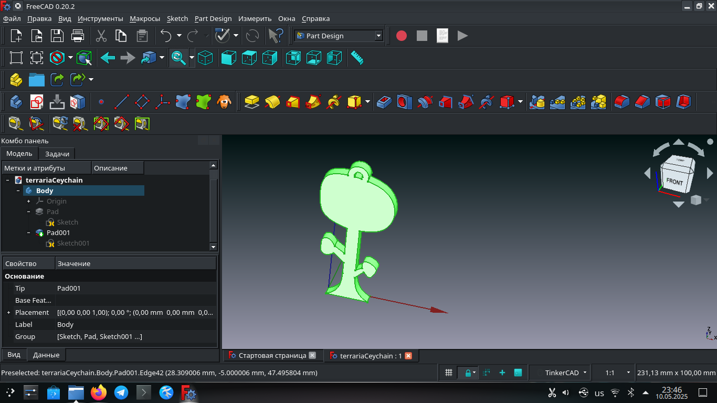Image resolution: width=717 pixels, height=403 pixels.
Task: Start macro recording
Action: [x=402, y=36]
